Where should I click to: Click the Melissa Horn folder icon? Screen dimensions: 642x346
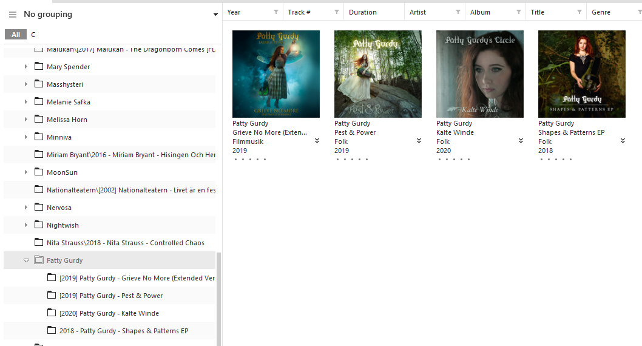point(39,119)
